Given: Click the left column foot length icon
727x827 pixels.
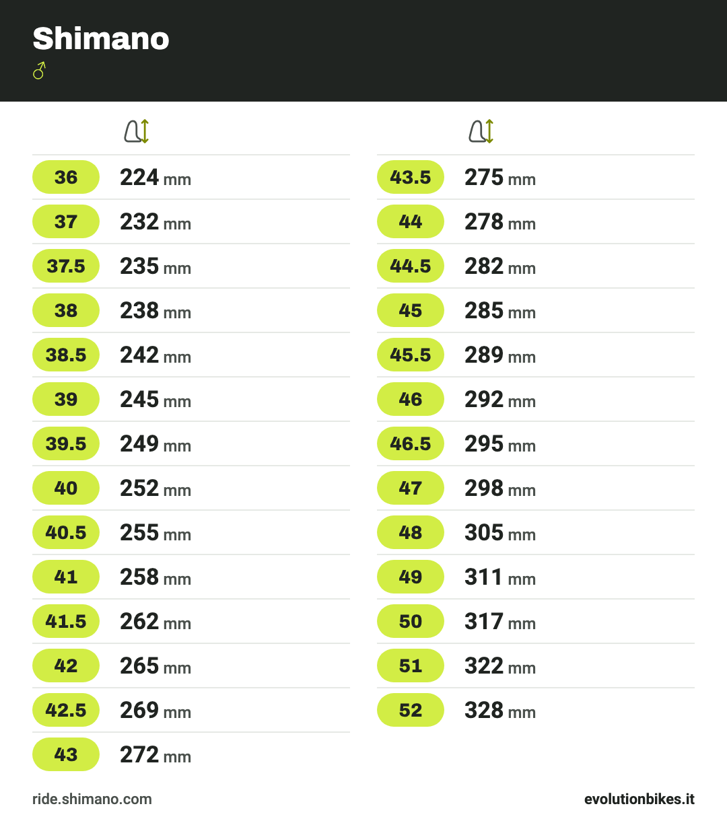Looking at the screenshot, I should tap(137, 131).
